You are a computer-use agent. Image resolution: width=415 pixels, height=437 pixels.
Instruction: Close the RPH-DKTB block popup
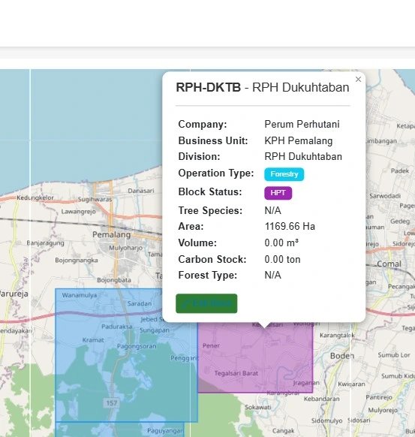click(358, 80)
